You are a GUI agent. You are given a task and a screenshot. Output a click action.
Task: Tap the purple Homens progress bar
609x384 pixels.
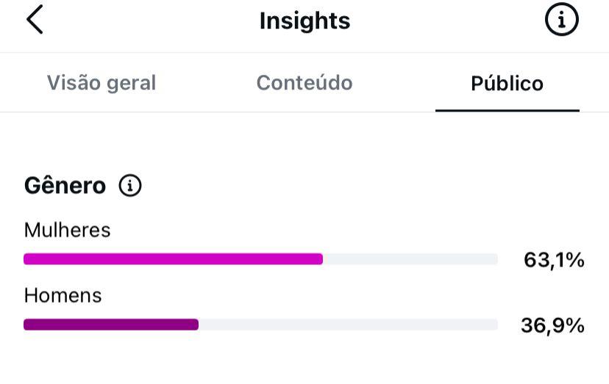[x=111, y=325]
